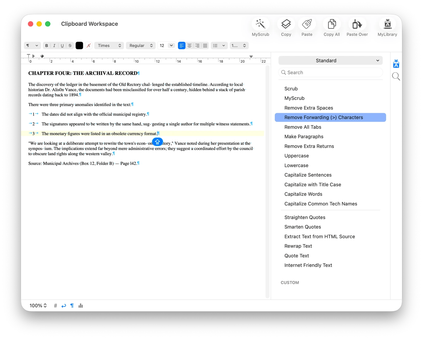
Task: Click the text background color button
Action: [88, 45]
